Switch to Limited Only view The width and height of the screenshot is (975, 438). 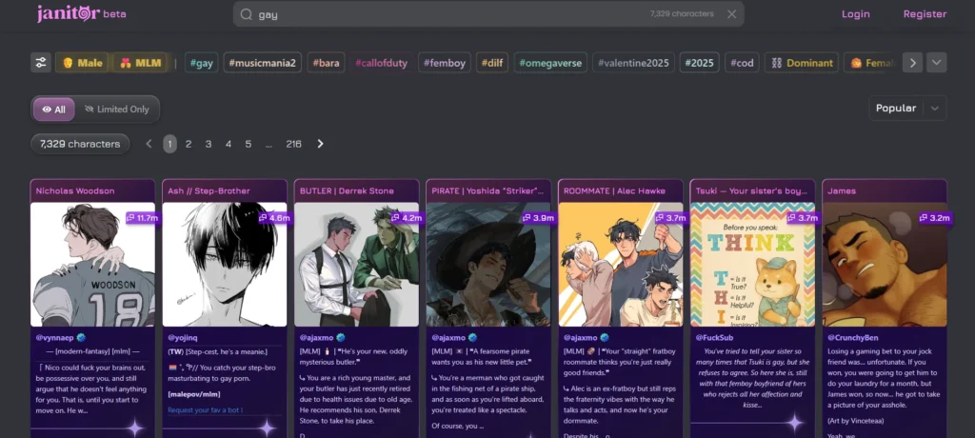pyautogui.click(x=117, y=109)
